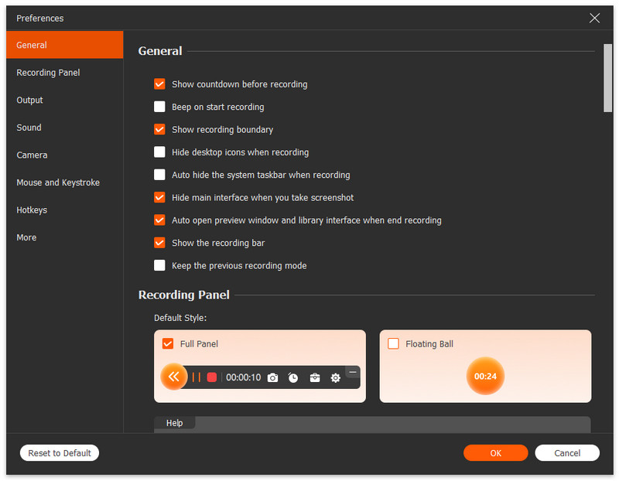Uncheck Show recording boundary
Screen dimensions: 619x481
159,129
